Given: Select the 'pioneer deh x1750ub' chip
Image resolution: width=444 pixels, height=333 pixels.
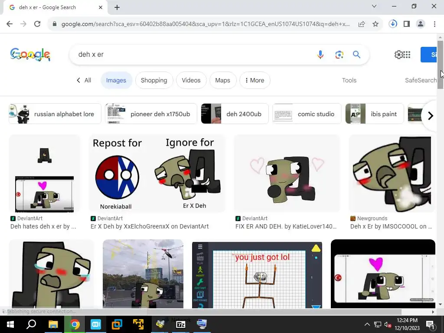Looking at the screenshot, I should [151, 114].
